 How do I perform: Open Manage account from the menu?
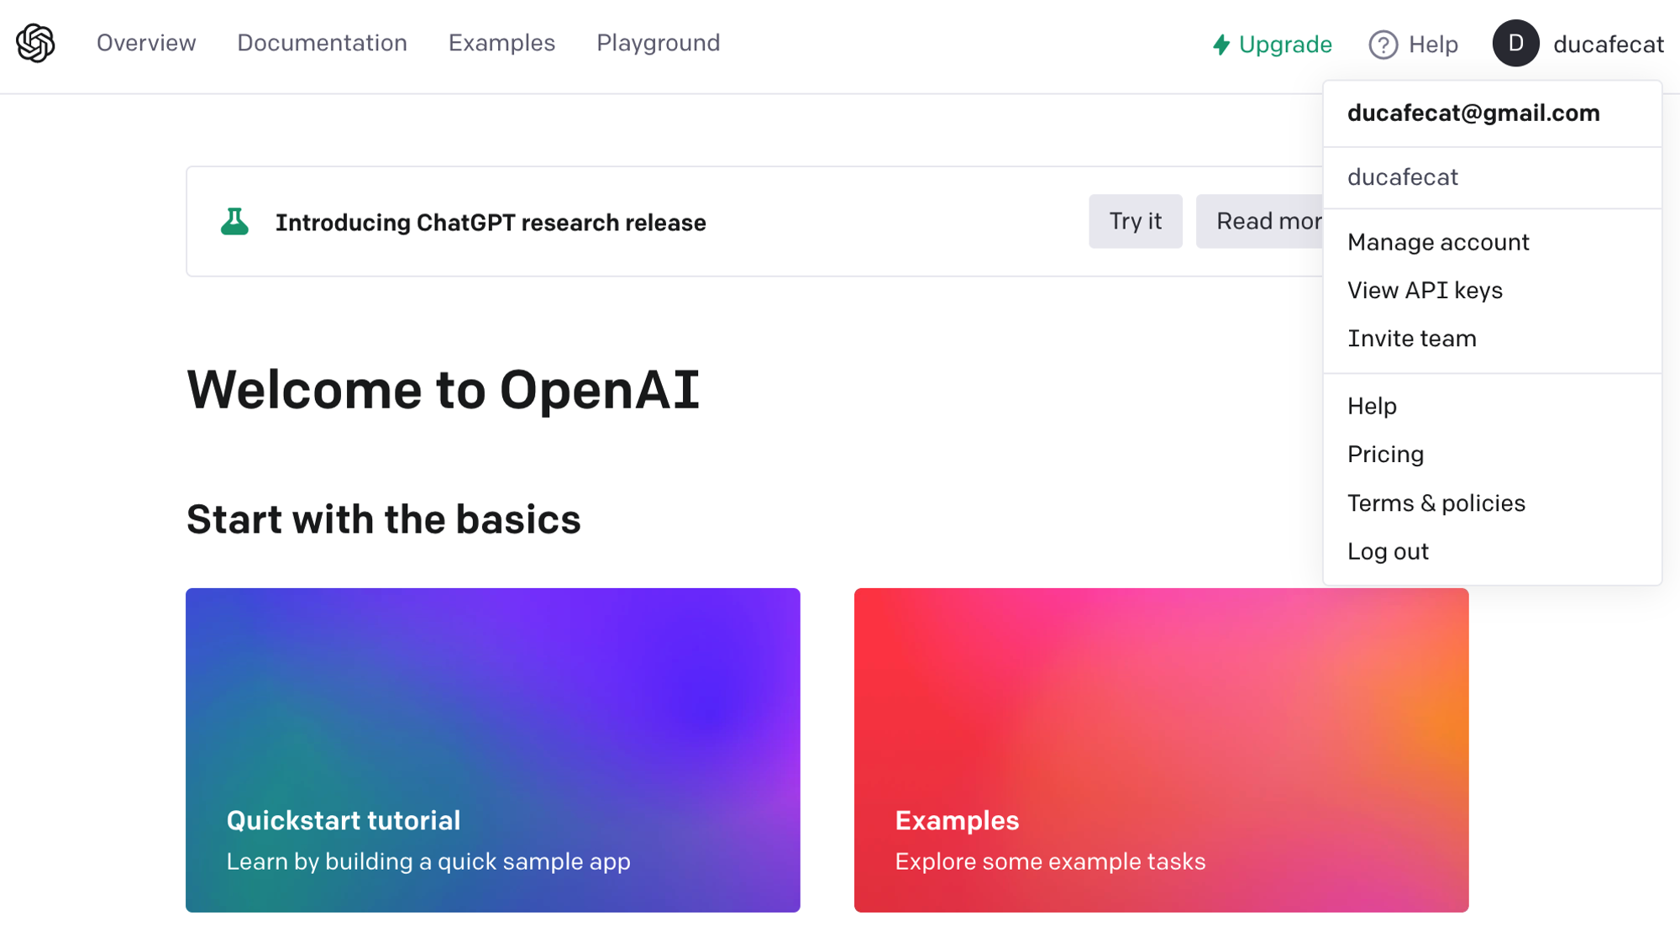click(1492, 242)
